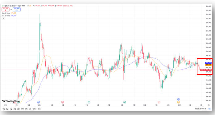Click the symbol title with the KRX label

coord(15,6)
